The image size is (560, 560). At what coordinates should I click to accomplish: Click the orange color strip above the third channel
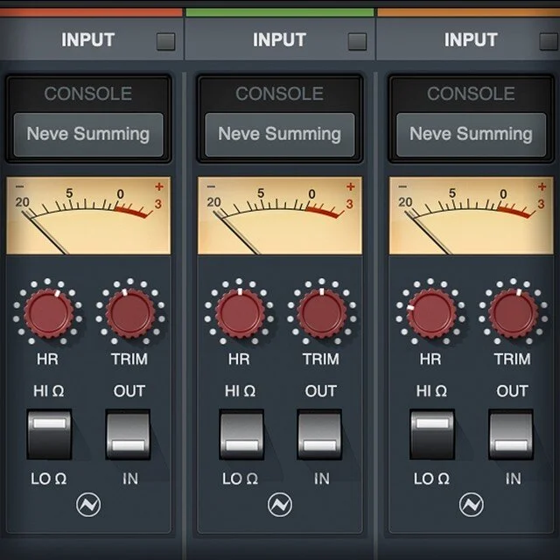[x=469, y=12]
